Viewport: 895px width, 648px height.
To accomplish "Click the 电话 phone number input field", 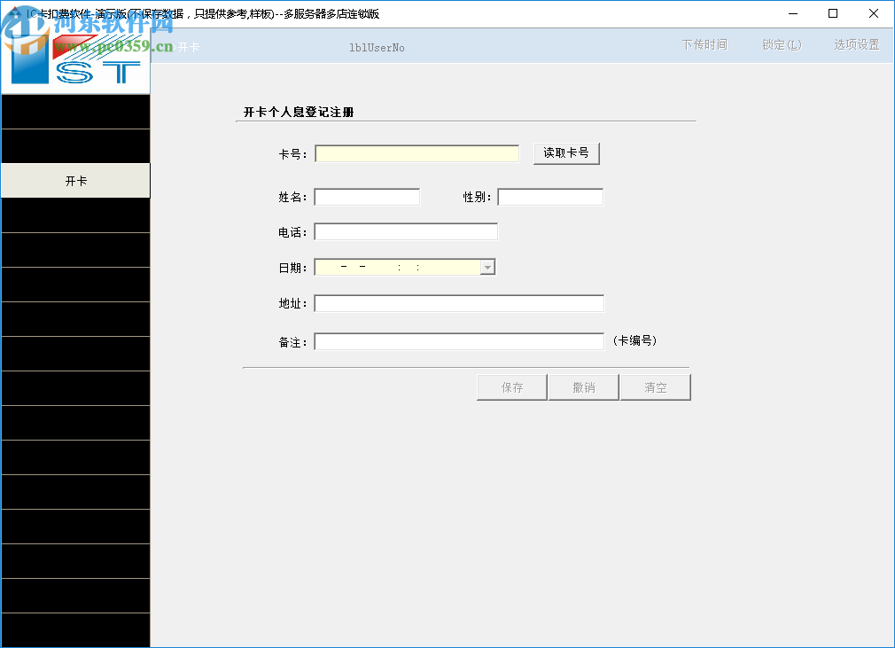I will (x=406, y=230).
